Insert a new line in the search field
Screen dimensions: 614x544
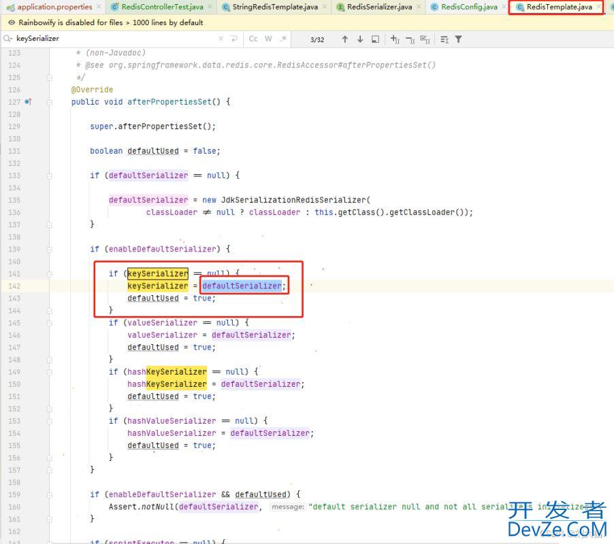[234, 39]
